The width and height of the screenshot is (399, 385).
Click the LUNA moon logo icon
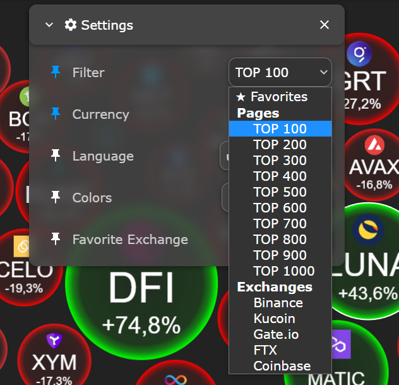(x=368, y=229)
